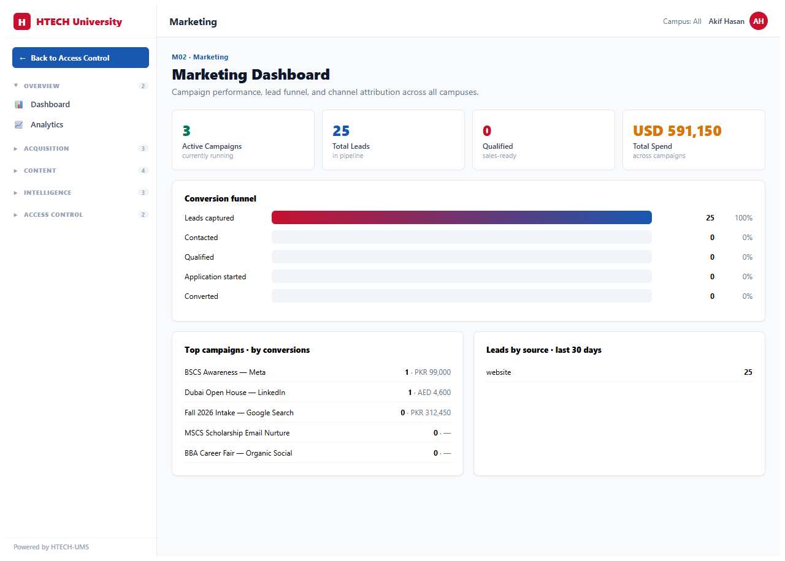The height and width of the screenshot is (561, 785).
Task: Click the Leads captured label
Action: [x=209, y=218]
